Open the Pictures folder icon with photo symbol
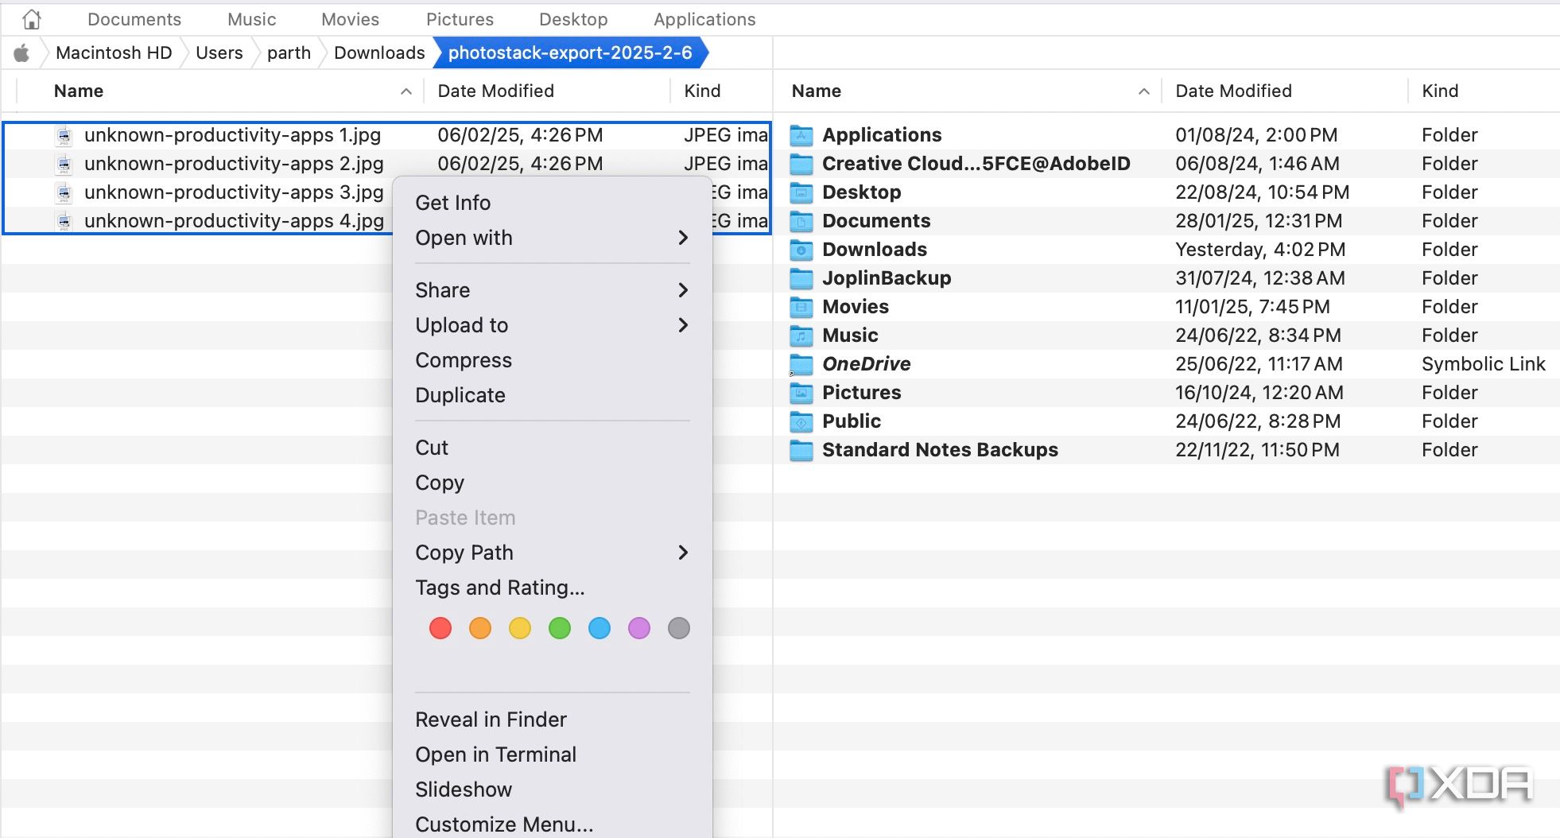Viewport: 1560px width, 838px height. tap(803, 392)
